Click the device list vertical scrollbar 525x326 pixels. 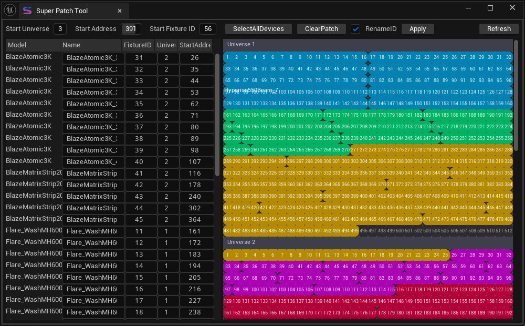pyautogui.click(x=217, y=115)
